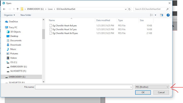Image resolution: width=183 pixels, height=103 pixels.
Task: Select EGChenilleHeartSet in the address path
Action: (66, 9)
